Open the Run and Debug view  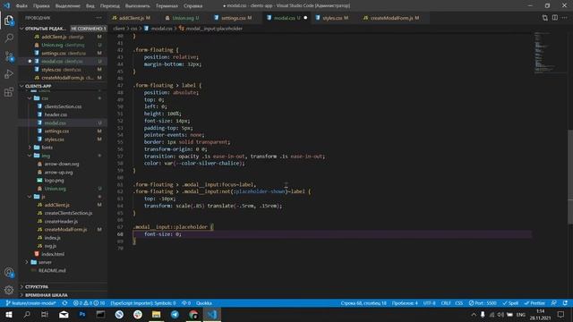pyautogui.click(x=9, y=74)
